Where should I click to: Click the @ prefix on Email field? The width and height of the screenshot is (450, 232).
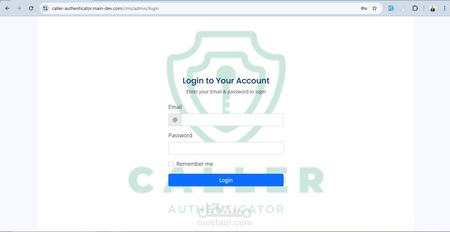175,120
